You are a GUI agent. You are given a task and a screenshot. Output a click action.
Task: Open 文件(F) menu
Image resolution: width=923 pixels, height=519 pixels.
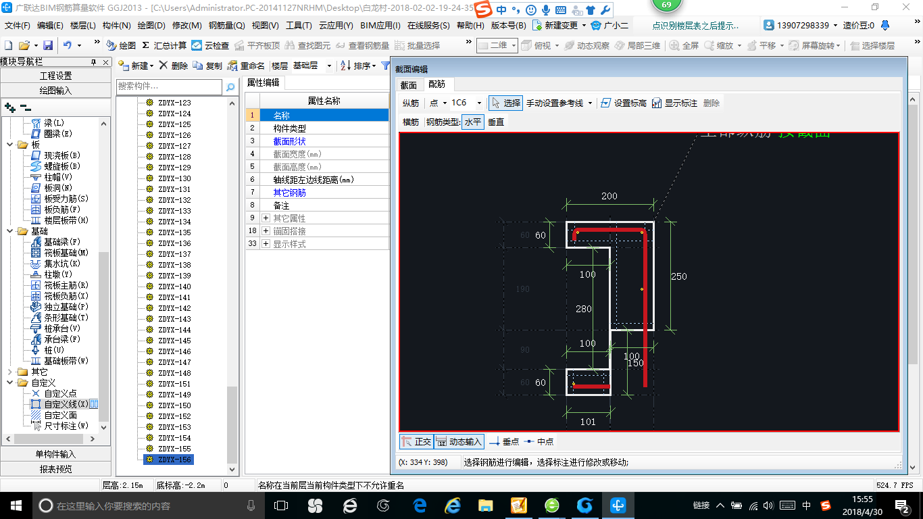18,26
